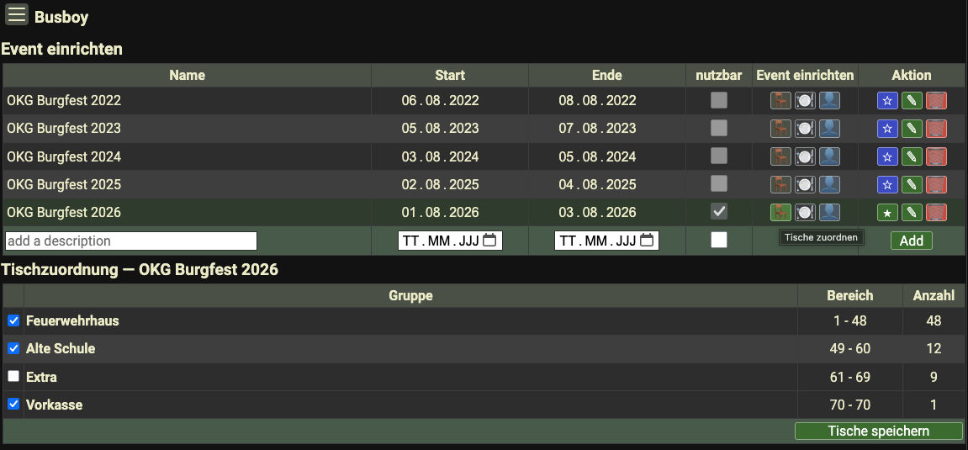The width and height of the screenshot is (968, 450).
Task: Click plate menu icon for OKG Burgfest 2025
Action: click(x=805, y=184)
